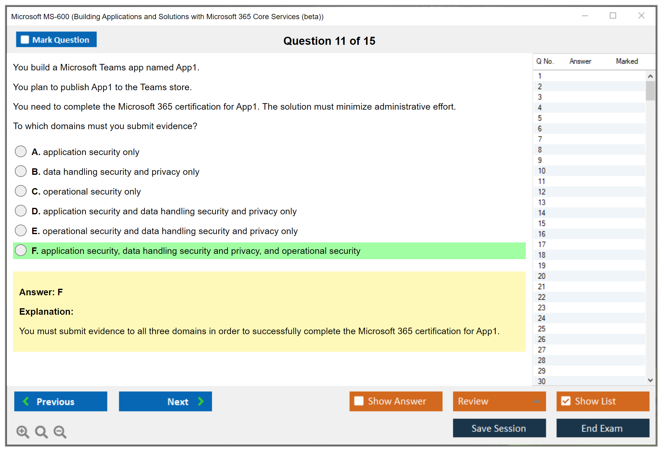665x454 pixels.
Task: Click the zoom out magnifier icon
Action: pyautogui.click(x=60, y=431)
